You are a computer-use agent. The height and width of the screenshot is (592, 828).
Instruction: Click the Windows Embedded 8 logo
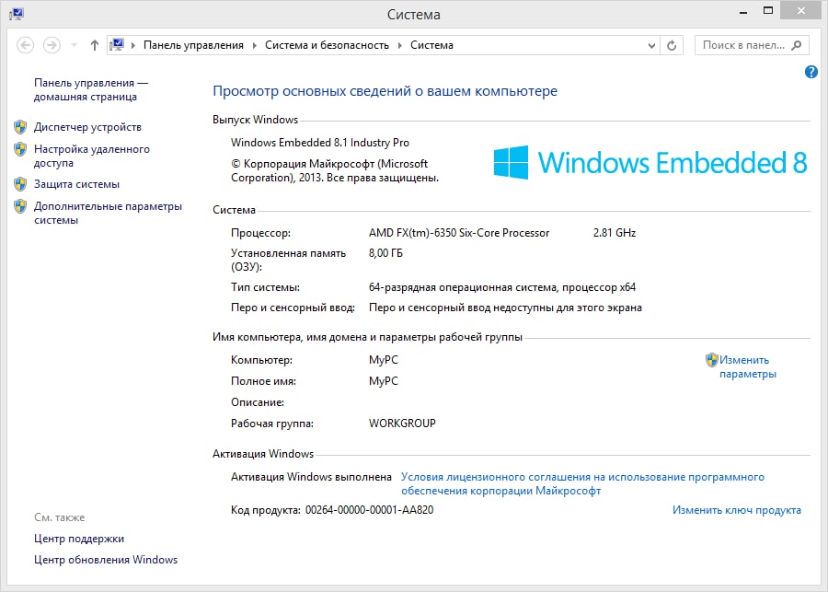point(650,162)
